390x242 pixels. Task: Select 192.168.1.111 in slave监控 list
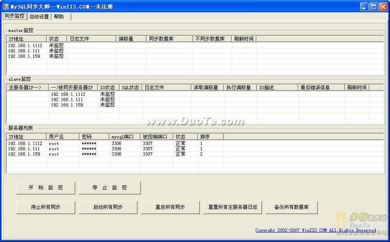coord(67,100)
